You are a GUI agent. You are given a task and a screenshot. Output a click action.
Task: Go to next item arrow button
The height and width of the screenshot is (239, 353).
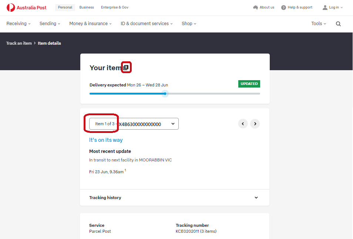pyautogui.click(x=255, y=124)
